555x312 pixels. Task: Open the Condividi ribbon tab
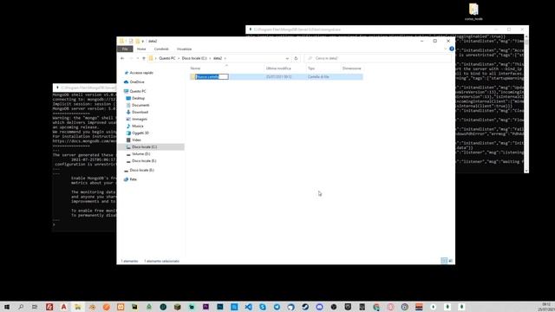point(161,49)
